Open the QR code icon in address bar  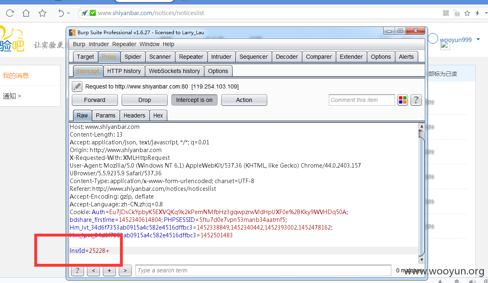pos(446,13)
